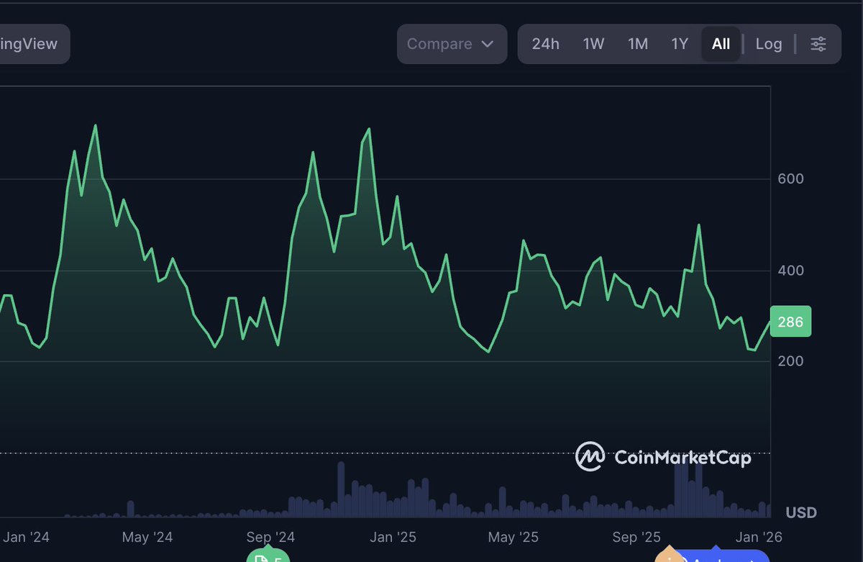
Task: Click the May '25 date axis label
Action: coord(513,537)
